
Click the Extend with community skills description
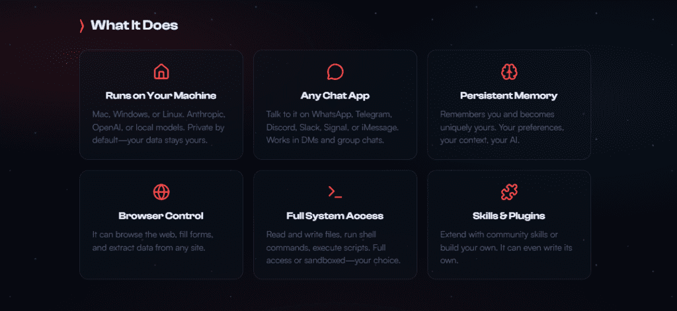click(x=507, y=247)
